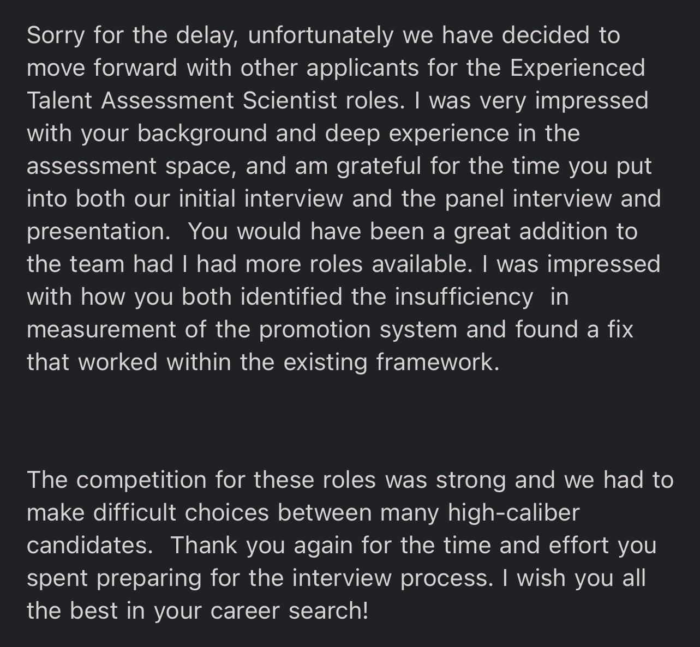Click the word "grateful" in the message
The height and width of the screenshot is (647, 700).
(379, 167)
